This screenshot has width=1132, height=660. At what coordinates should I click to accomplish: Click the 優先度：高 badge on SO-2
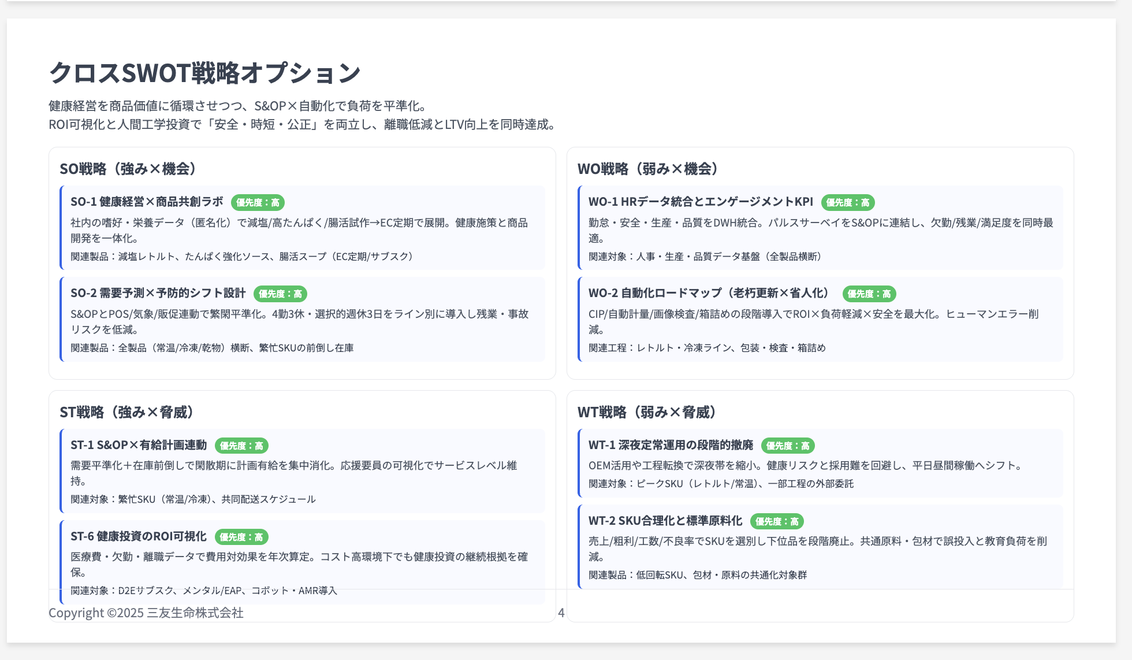(x=281, y=294)
